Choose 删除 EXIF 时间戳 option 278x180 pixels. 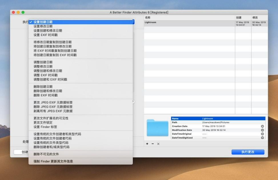click(x=81, y=95)
